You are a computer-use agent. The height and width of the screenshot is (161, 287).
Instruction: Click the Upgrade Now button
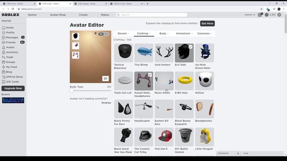point(13,89)
